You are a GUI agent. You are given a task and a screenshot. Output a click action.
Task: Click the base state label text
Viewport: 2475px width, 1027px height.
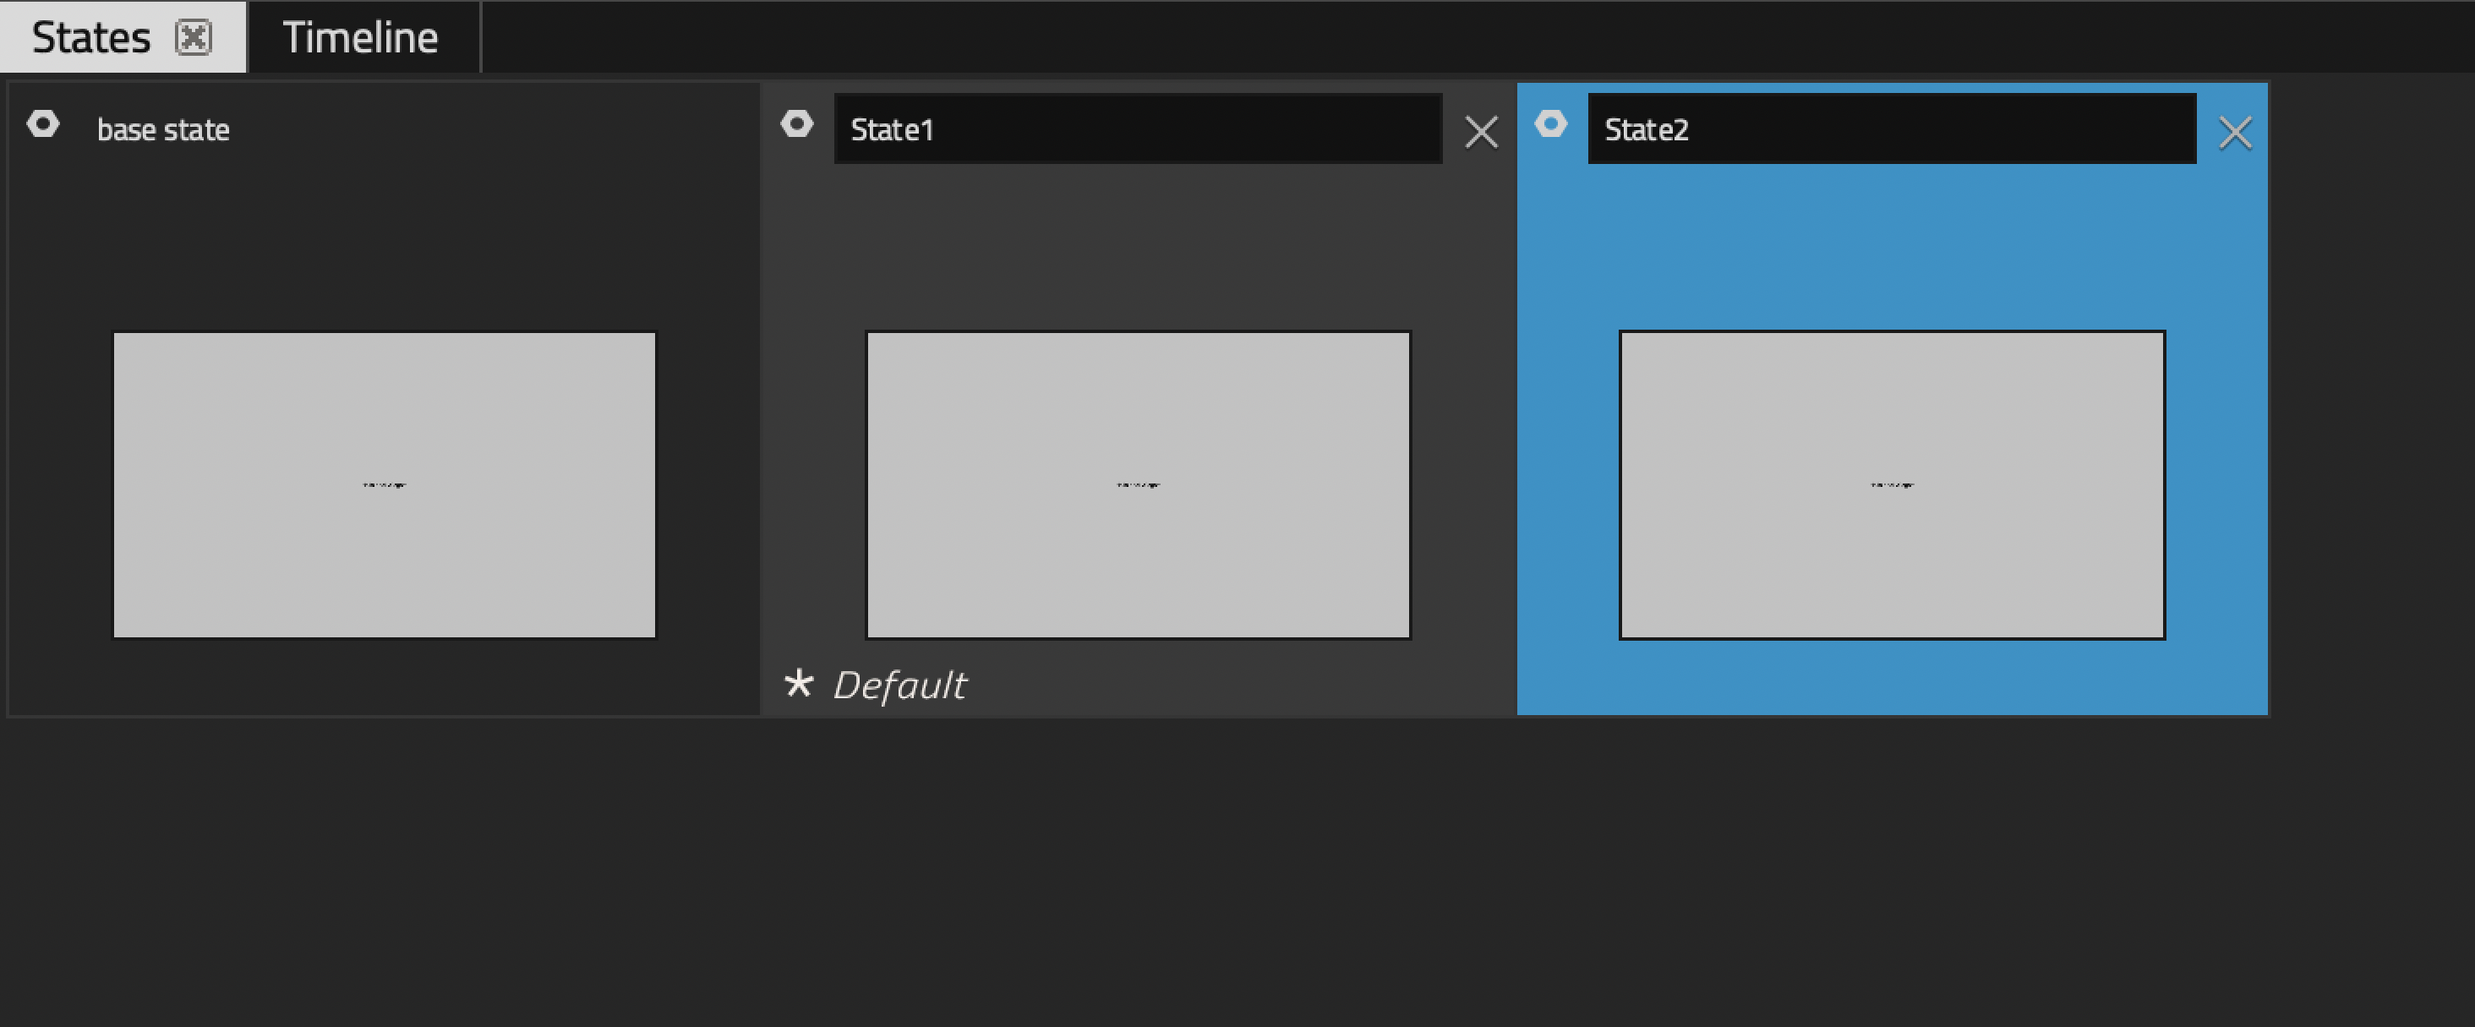(x=163, y=129)
